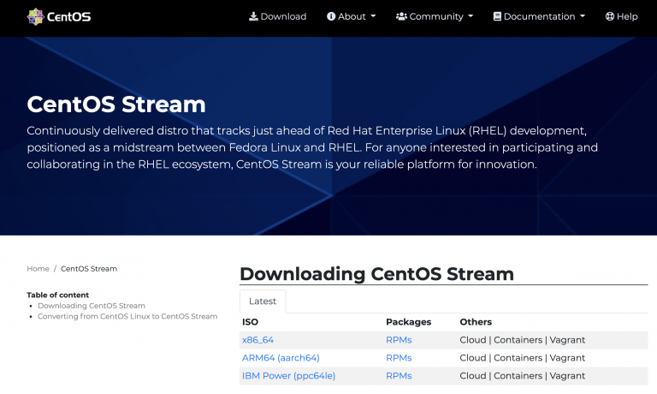Click the Others column header
The image size is (657, 394).
(476, 322)
